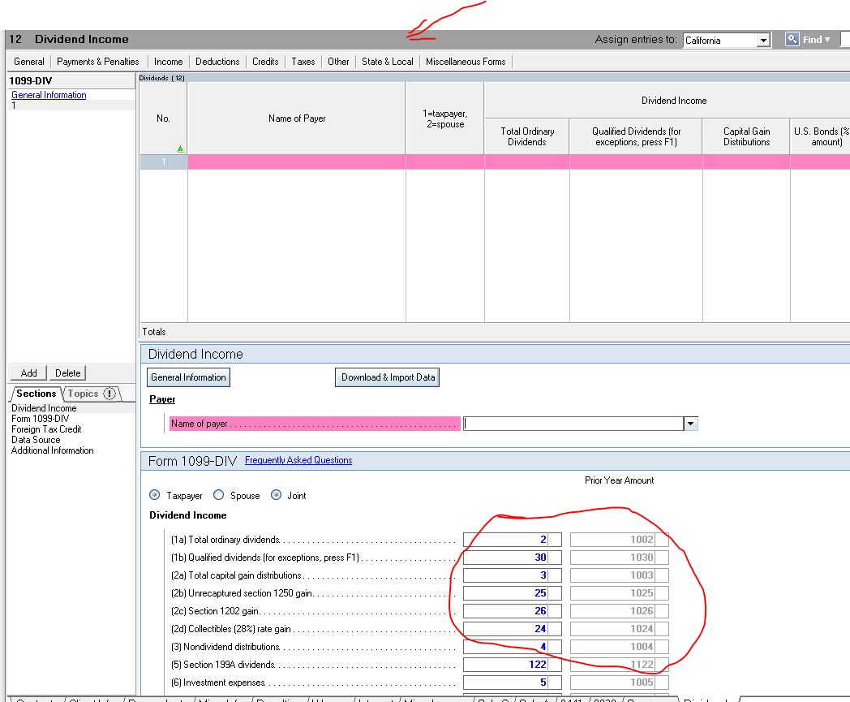
Task: Open the Find dropdown menu
Action: [x=827, y=39]
